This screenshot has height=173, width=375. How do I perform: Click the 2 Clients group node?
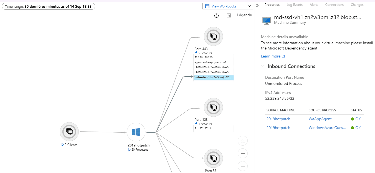[x=69, y=132]
